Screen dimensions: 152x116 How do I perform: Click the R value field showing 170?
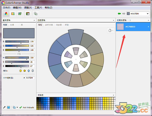[x=32, y=42]
